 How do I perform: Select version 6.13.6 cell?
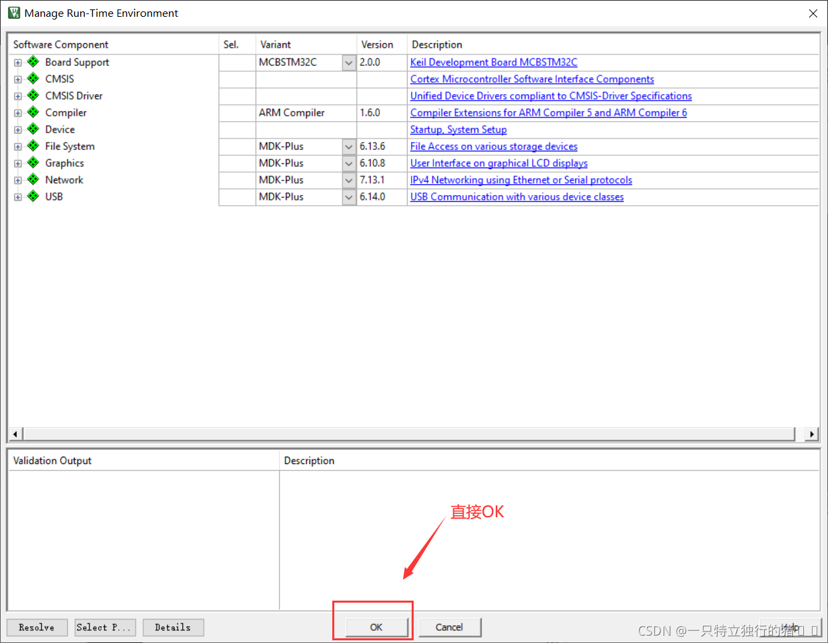tap(382, 146)
